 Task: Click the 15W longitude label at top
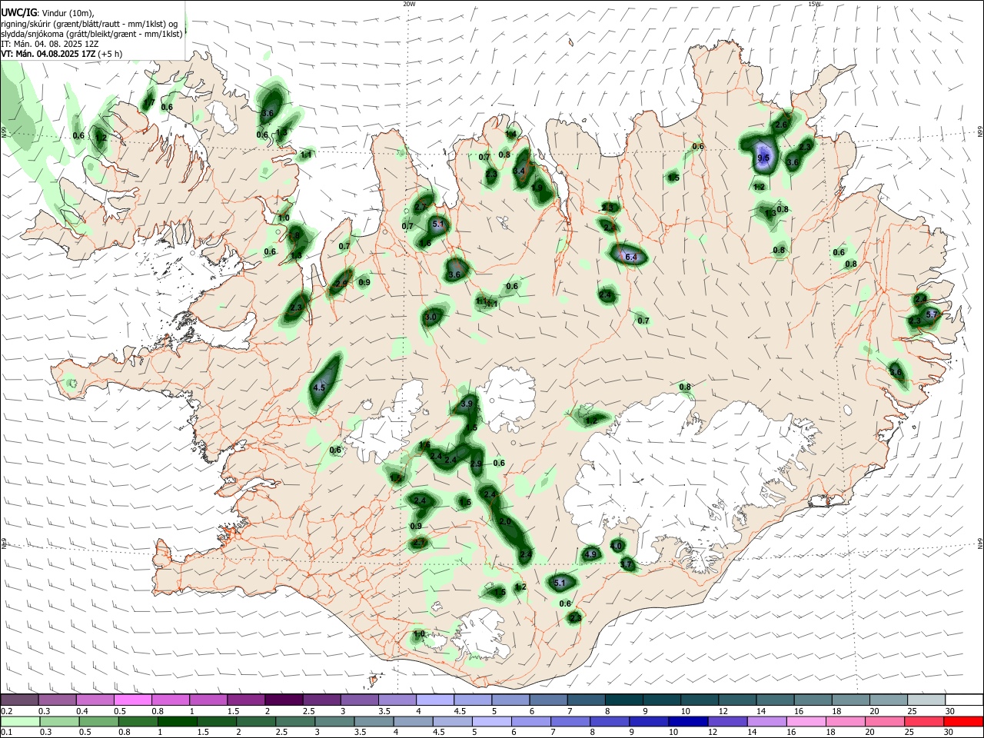tap(814, 4)
